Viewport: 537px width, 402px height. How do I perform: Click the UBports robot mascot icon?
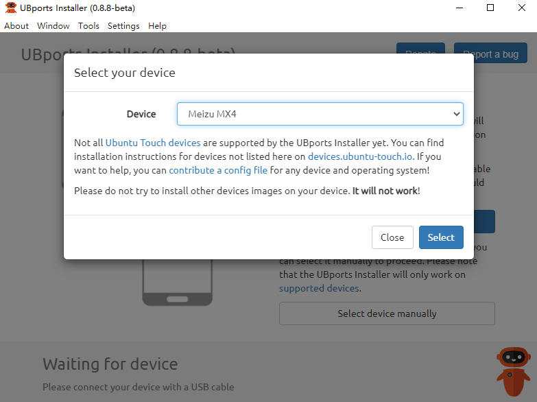(514, 371)
